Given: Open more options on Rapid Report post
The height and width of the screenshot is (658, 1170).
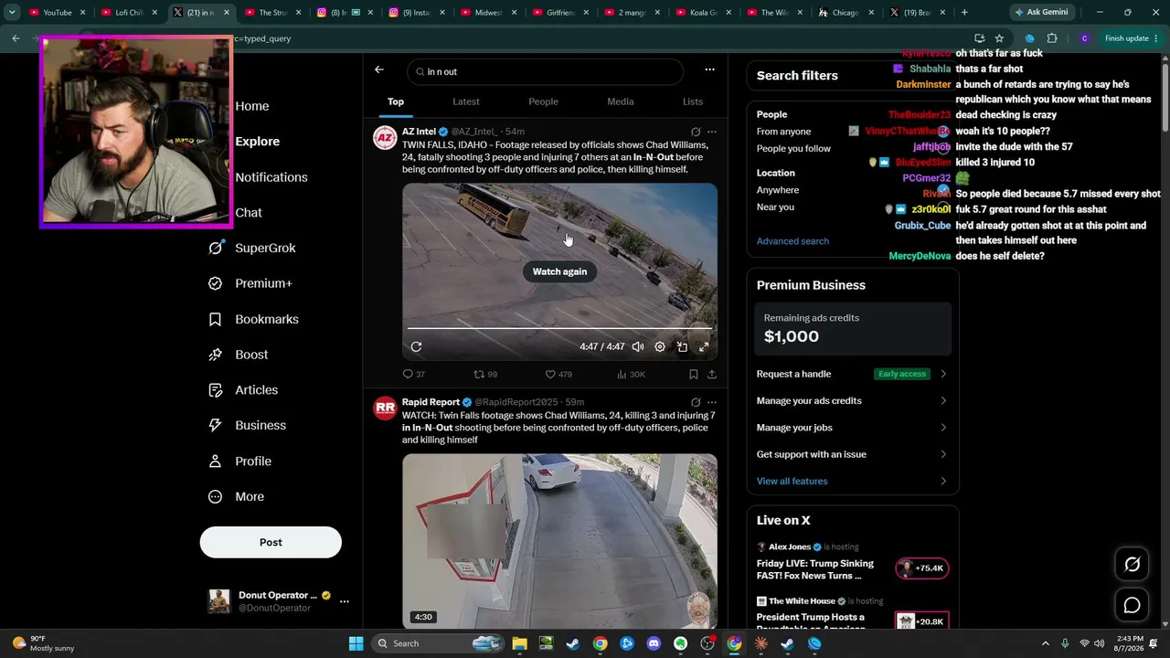Looking at the screenshot, I should pos(712,402).
